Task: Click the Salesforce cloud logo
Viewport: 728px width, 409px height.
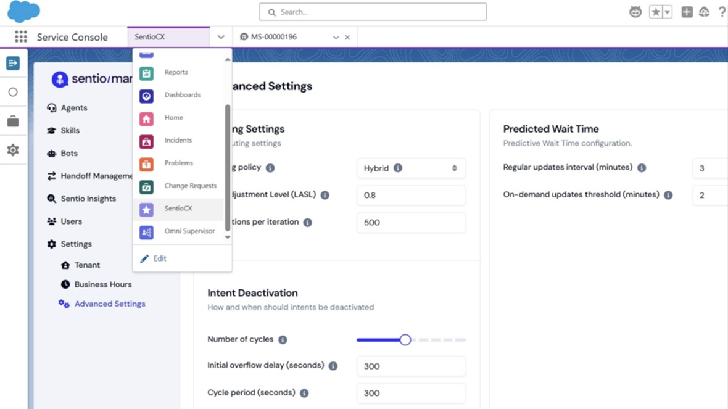Action: tap(23, 12)
